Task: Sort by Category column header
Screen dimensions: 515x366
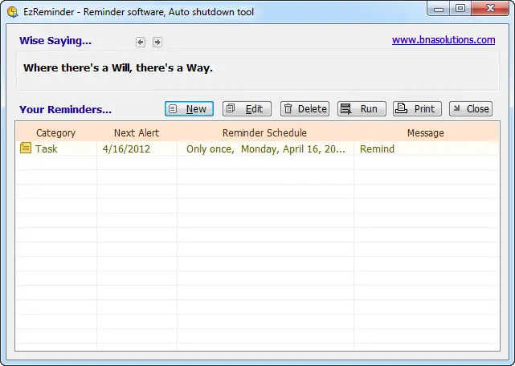Action: point(56,132)
